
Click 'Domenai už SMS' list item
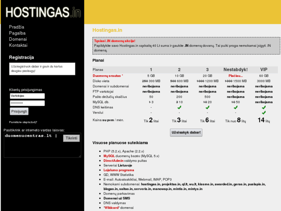117,198
